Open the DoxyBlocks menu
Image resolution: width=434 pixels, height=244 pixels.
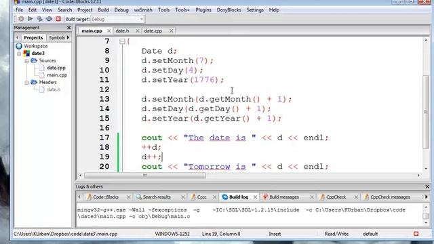pyautogui.click(x=229, y=10)
